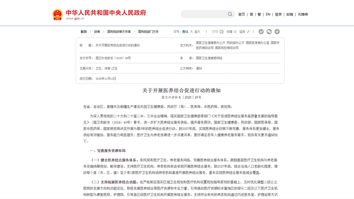Share via the QZone star icon

click(x=277, y=32)
